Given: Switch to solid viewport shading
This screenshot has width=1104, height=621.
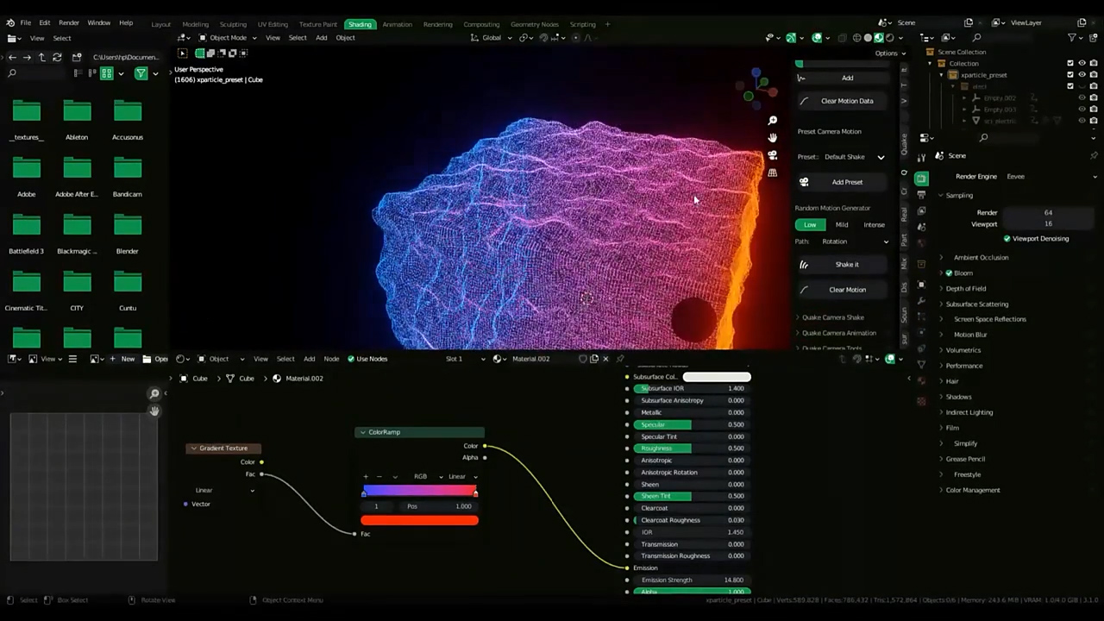Looking at the screenshot, I should coord(868,38).
